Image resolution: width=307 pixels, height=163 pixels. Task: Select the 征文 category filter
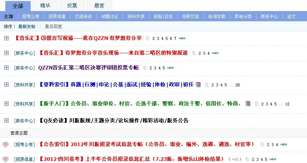(291, 17)
